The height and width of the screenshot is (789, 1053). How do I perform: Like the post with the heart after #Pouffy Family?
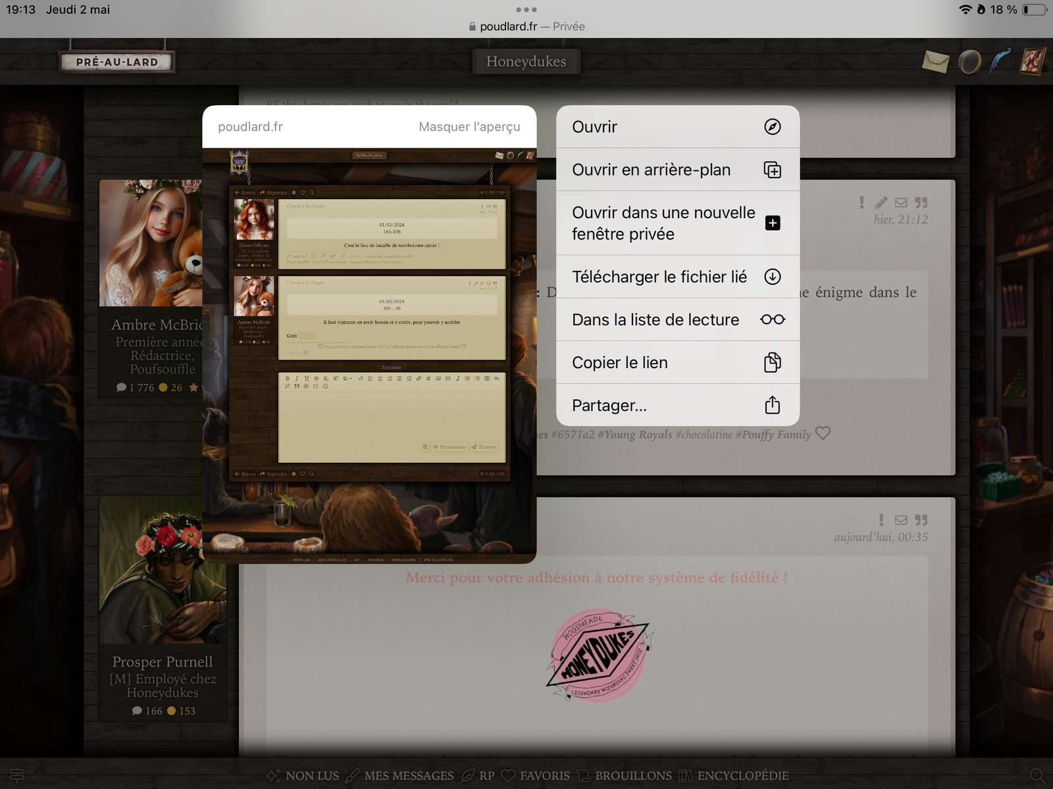tap(823, 433)
